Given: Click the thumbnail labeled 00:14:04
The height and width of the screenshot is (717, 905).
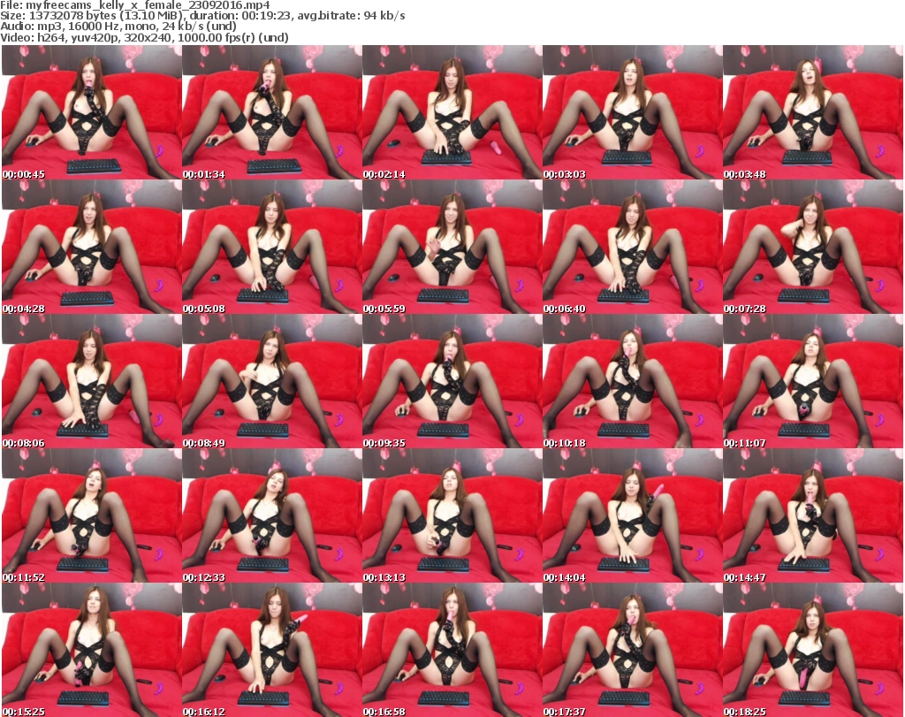Looking at the screenshot, I should (x=632, y=516).
